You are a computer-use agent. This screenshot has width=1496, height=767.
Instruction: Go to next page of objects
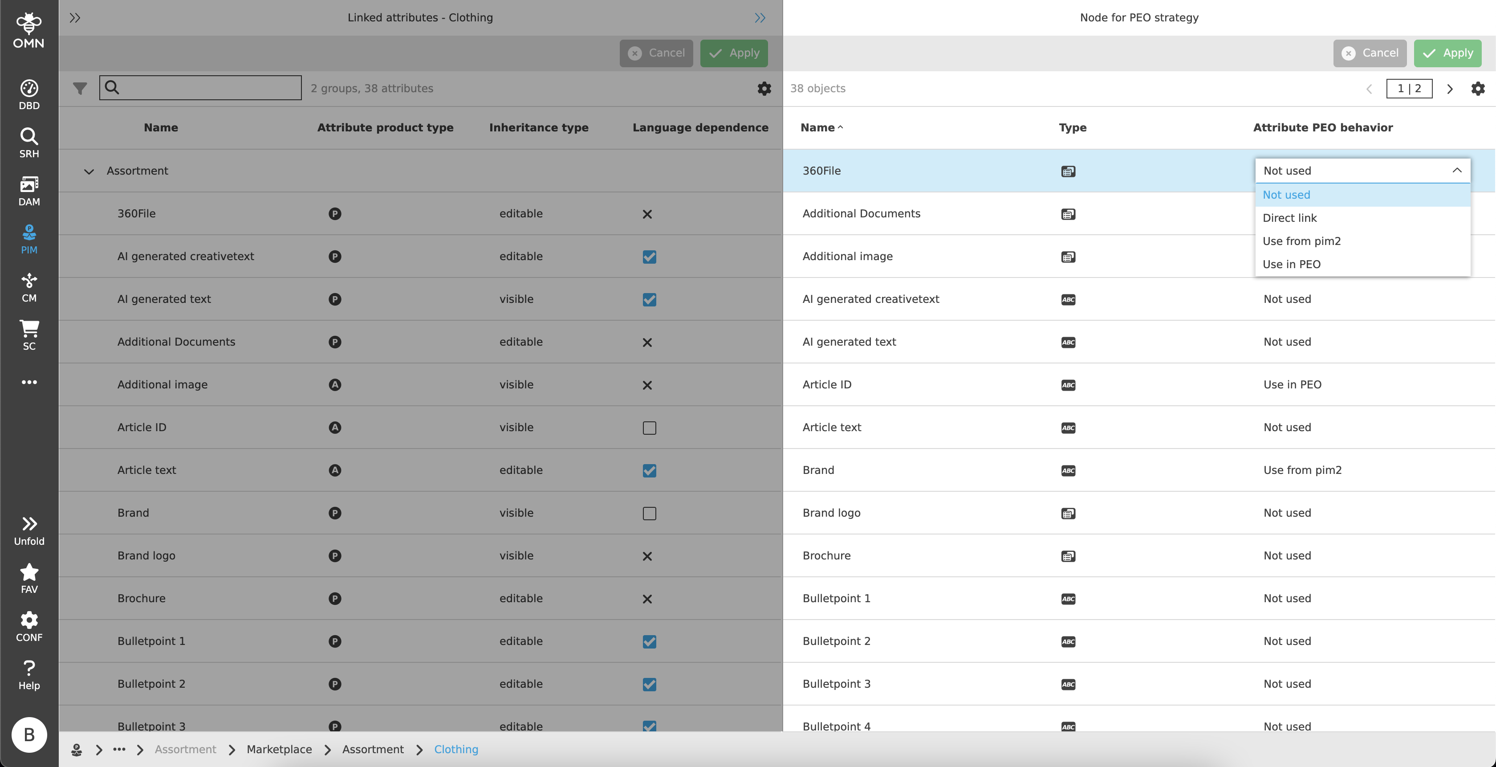(x=1450, y=89)
